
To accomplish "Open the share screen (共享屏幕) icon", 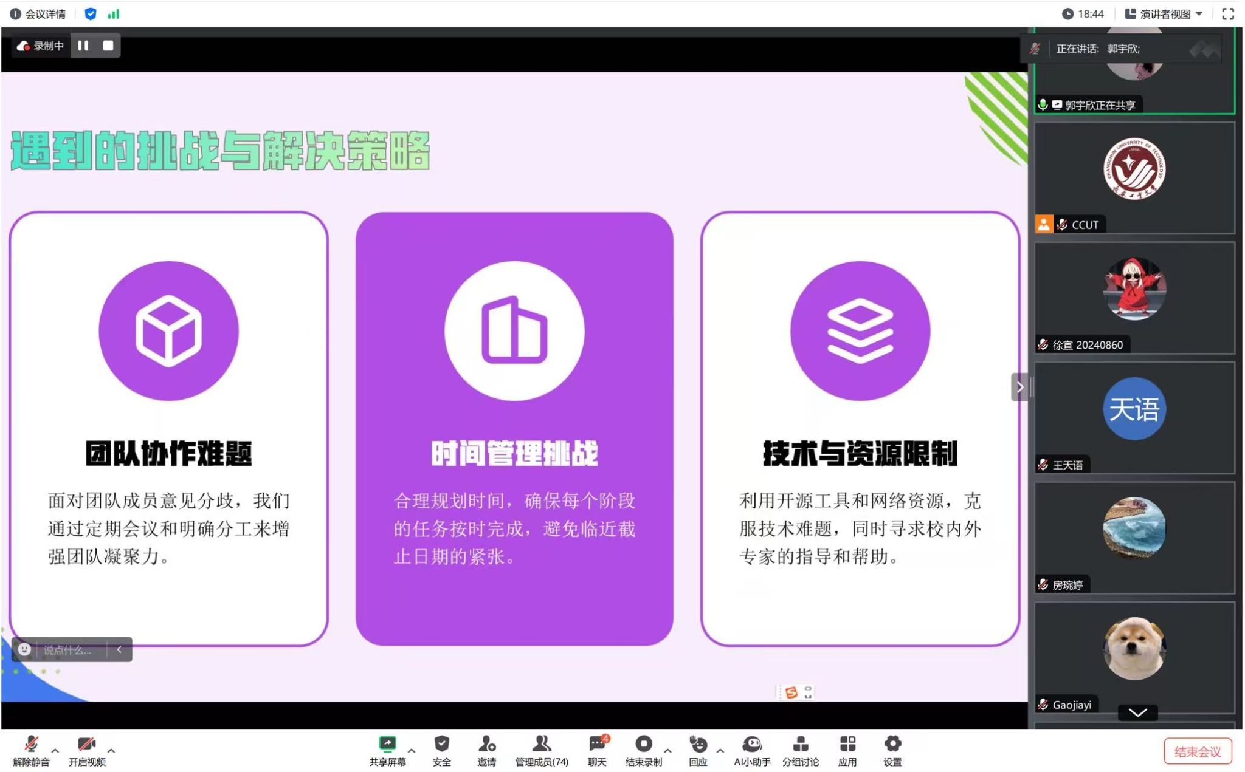I will [x=387, y=744].
